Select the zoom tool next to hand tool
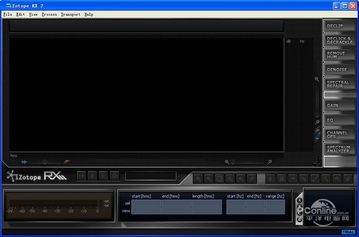Screen dimensions: 359x237 pos(337,179)
